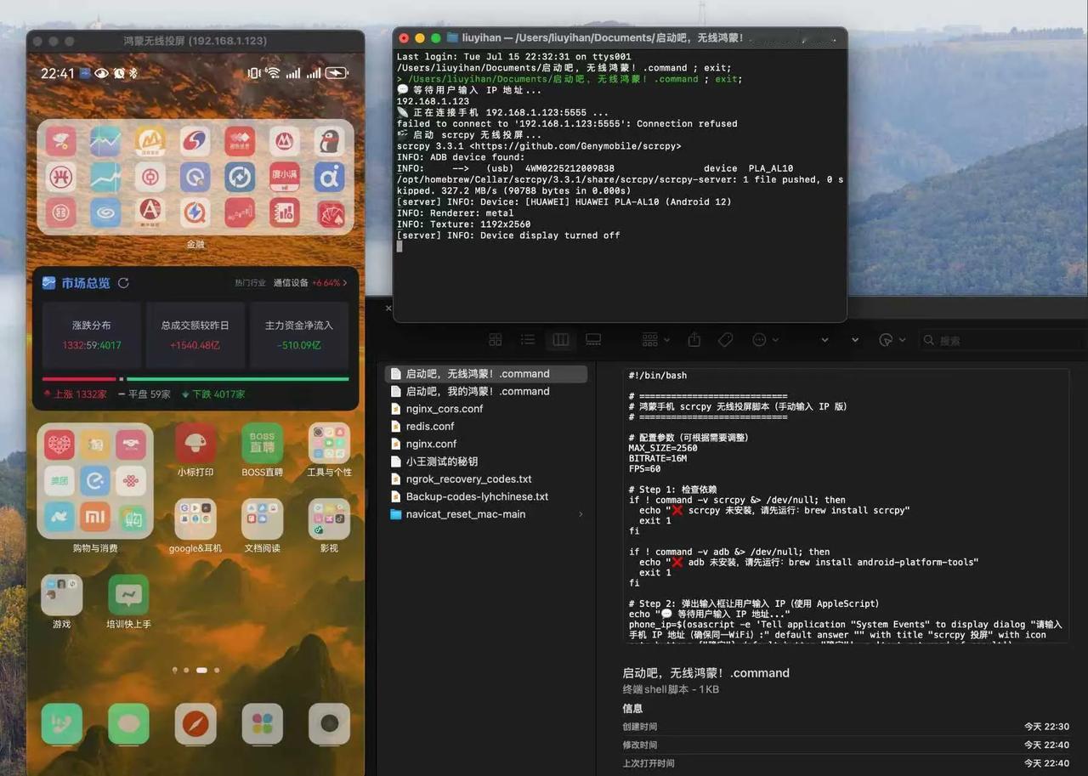The image size is (1088, 776).
Task: Tap the 总成交额较昨日 card
Action: [x=195, y=335]
